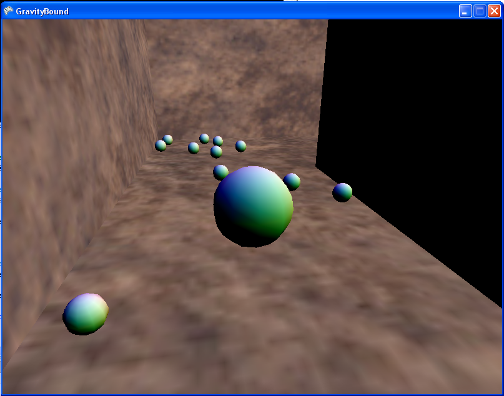Minimize the GravityBound window
Image resolution: width=504 pixels, height=396 pixels.
[x=465, y=11]
